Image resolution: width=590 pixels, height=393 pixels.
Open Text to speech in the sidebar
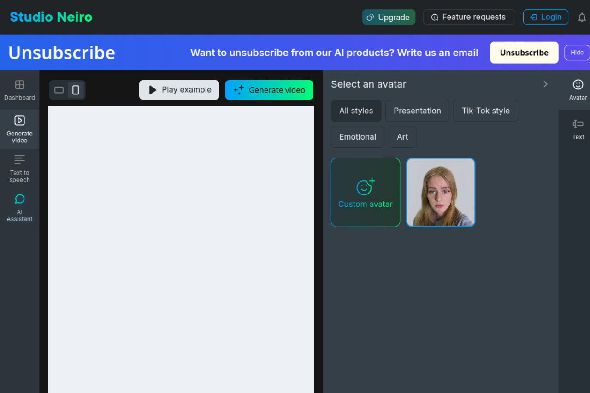pos(19,169)
